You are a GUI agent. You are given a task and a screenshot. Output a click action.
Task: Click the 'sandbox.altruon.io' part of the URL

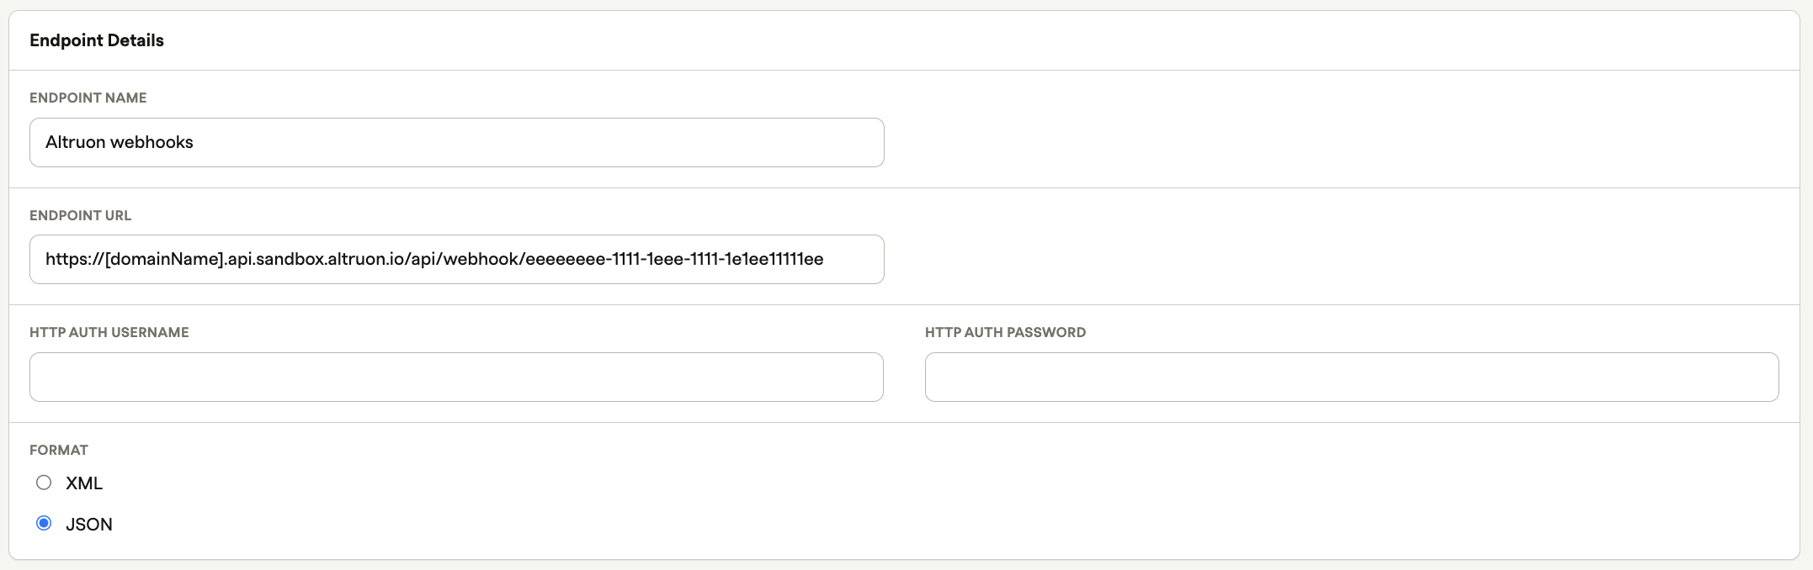[x=331, y=259]
